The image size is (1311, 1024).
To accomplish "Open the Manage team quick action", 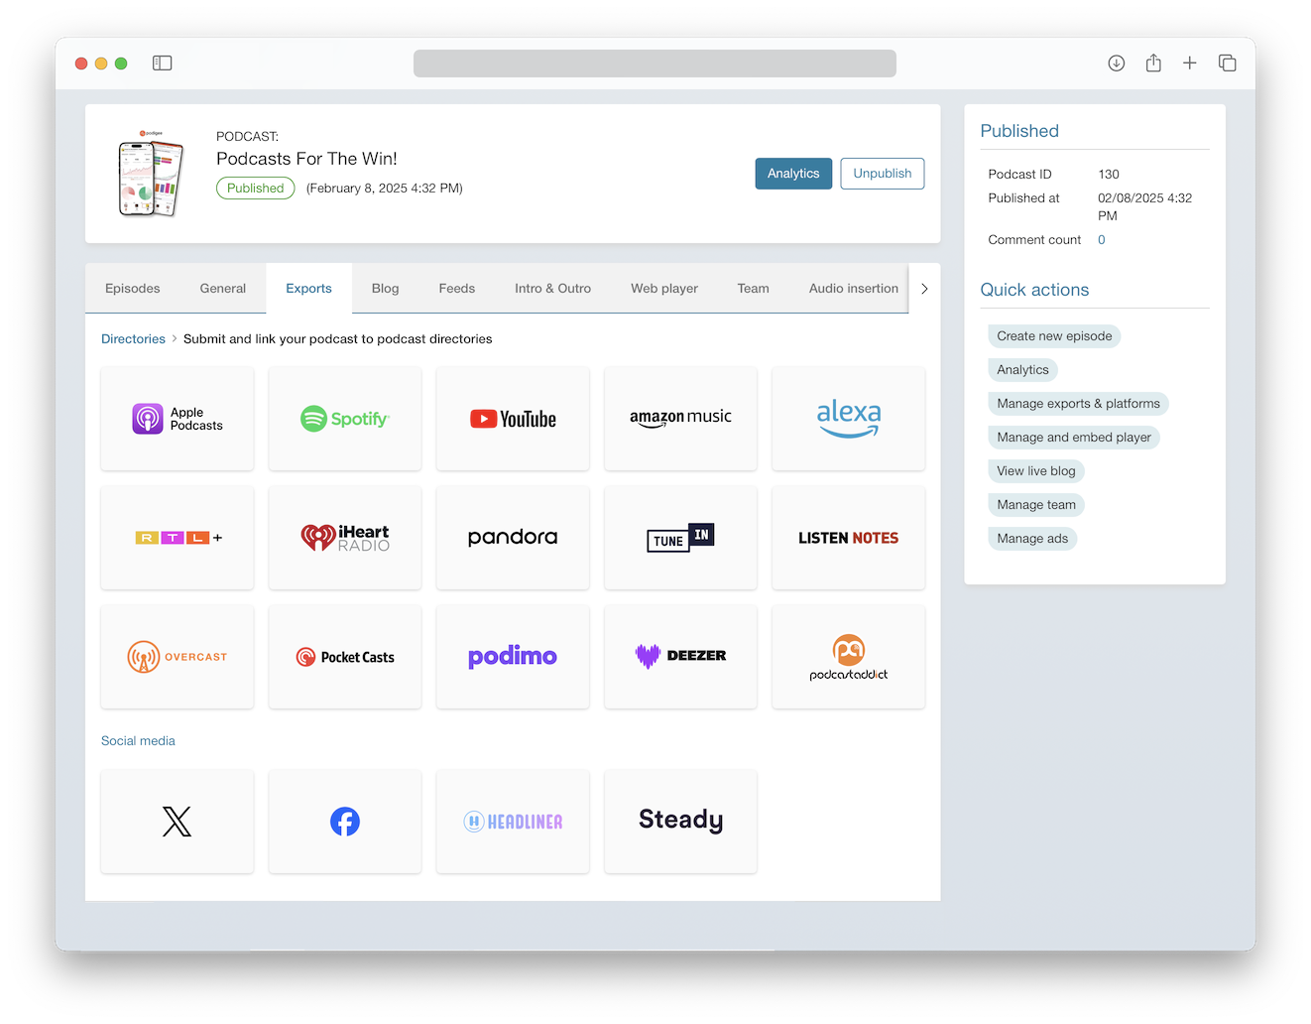I will click(1036, 505).
